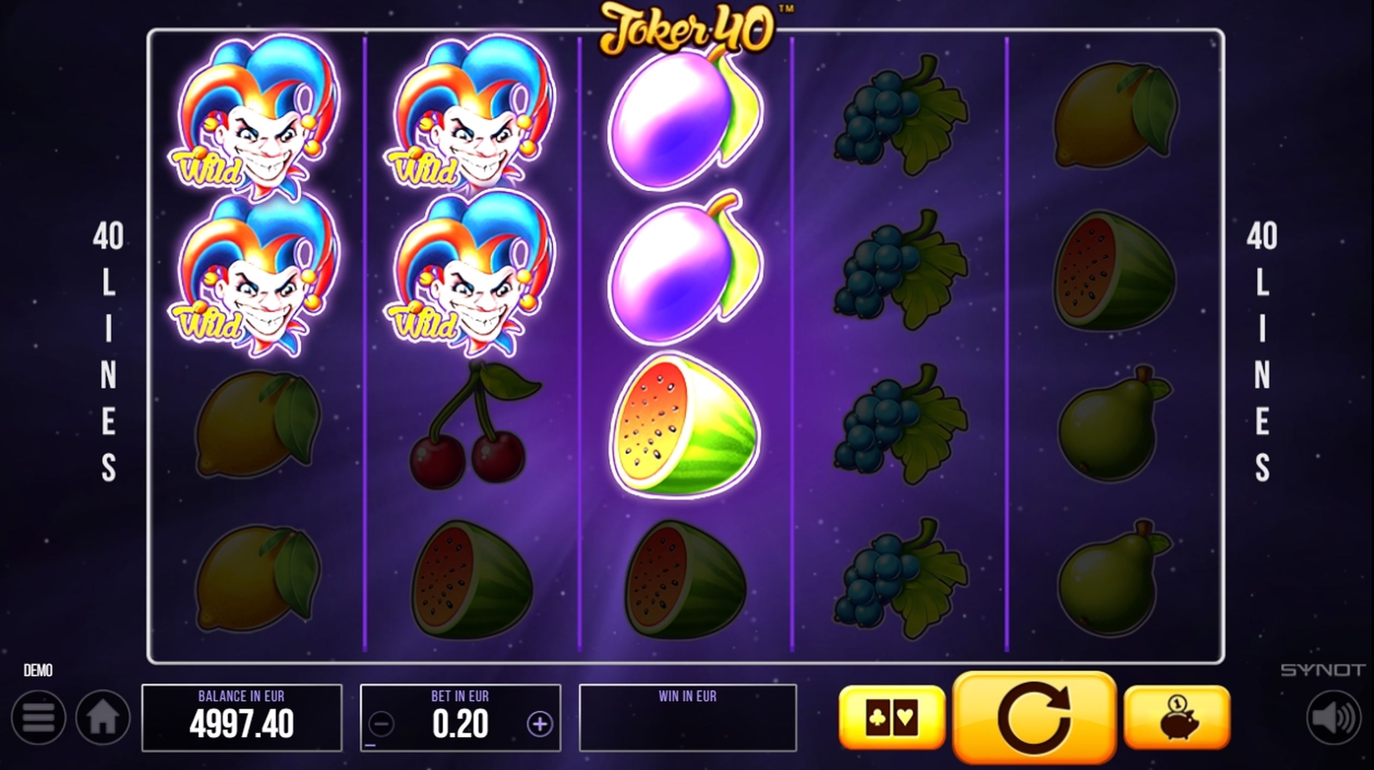
Task: Click the top-left Joker Wild symbol
Action: click(x=255, y=116)
